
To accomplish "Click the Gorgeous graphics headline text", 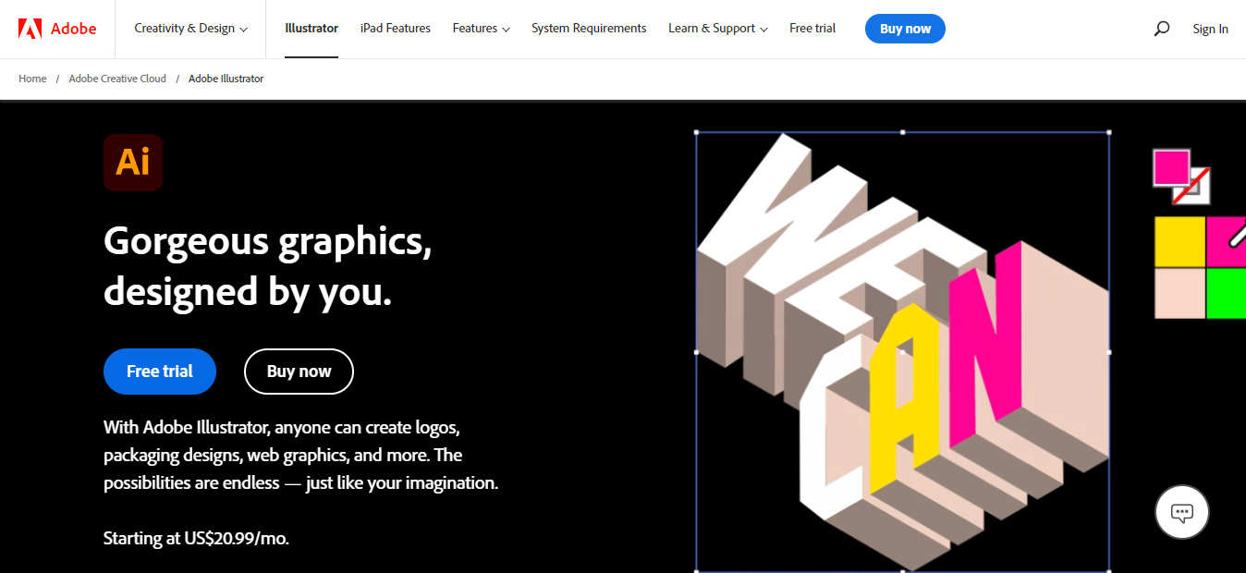I will (268, 266).
